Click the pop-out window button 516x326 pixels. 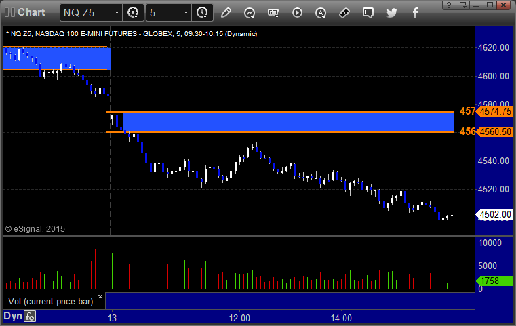(463, 5)
